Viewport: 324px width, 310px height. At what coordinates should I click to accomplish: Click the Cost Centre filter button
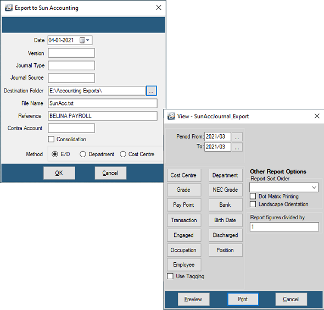coord(184,175)
